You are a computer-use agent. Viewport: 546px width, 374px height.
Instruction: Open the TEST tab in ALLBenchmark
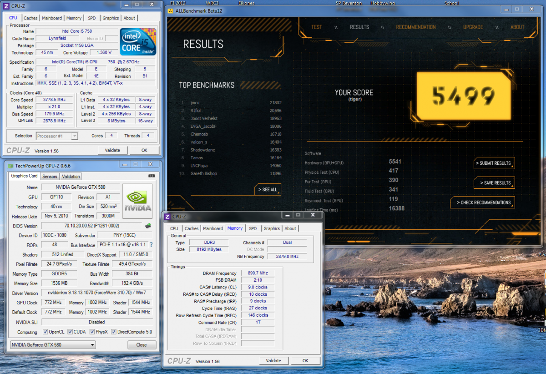[x=317, y=27]
